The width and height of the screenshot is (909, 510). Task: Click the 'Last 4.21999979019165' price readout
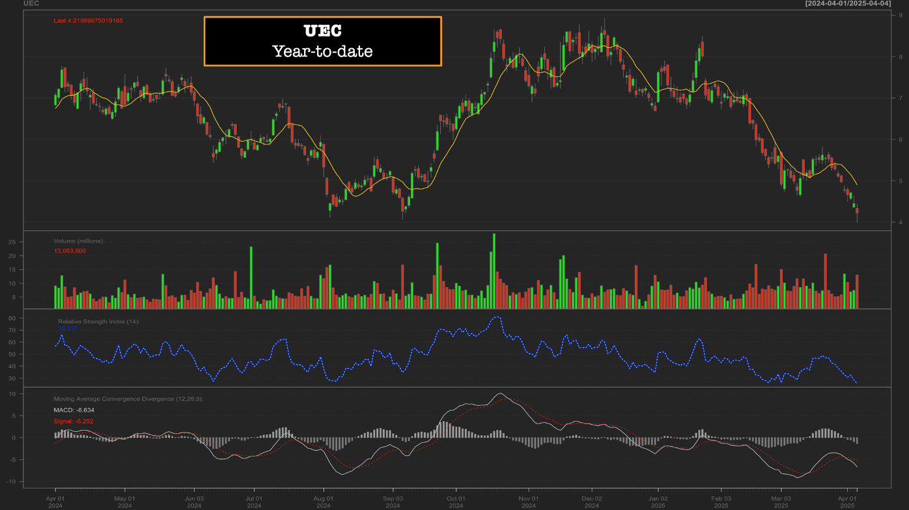88,21
